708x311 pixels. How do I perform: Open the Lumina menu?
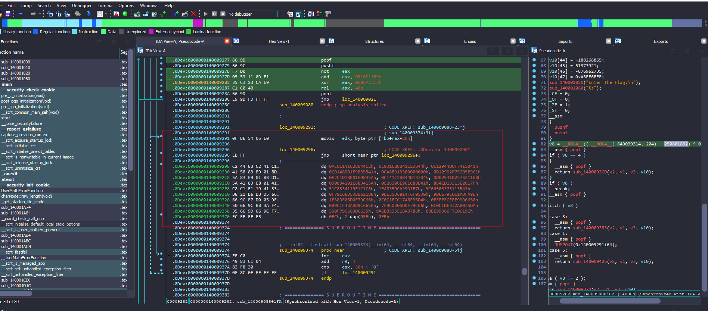click(105, 6)
